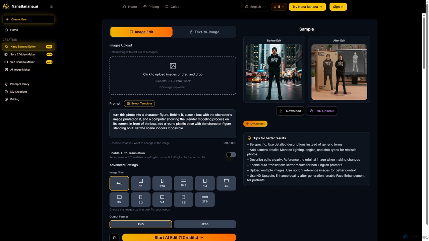Select the 21:9 image size
This screenshot has height=241, width=429.
click(205, 199)
